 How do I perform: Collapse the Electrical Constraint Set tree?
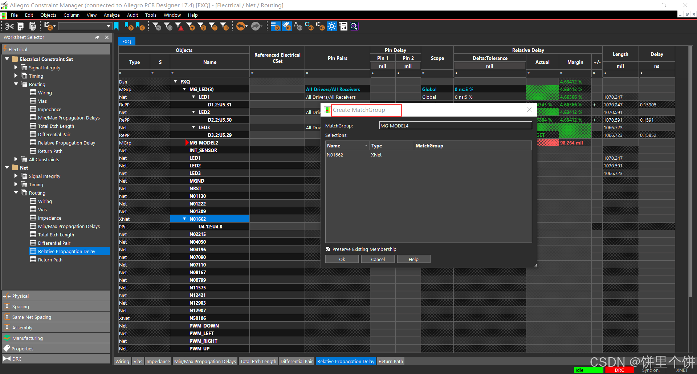pos(7,59)
